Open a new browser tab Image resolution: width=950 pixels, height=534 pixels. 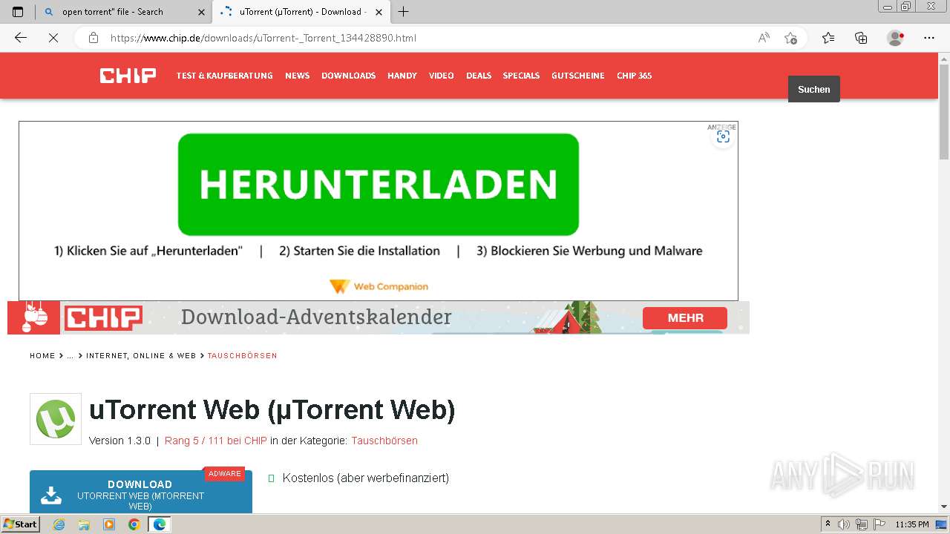[404, 12]
